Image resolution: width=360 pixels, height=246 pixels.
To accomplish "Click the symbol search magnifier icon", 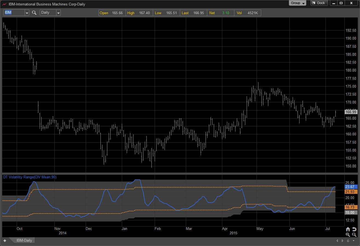I will [34, 13].
